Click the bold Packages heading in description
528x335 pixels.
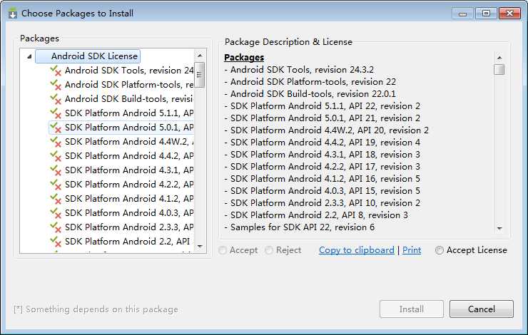[244, 58]
